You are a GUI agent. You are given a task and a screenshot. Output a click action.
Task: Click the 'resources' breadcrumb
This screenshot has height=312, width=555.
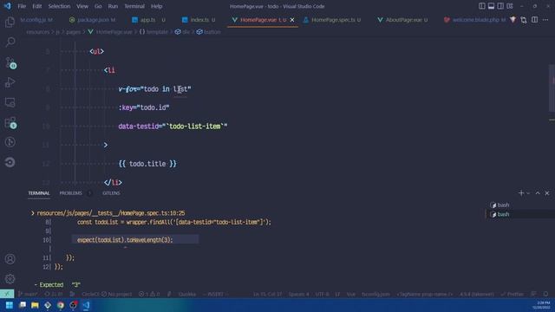tap(38, 32)
